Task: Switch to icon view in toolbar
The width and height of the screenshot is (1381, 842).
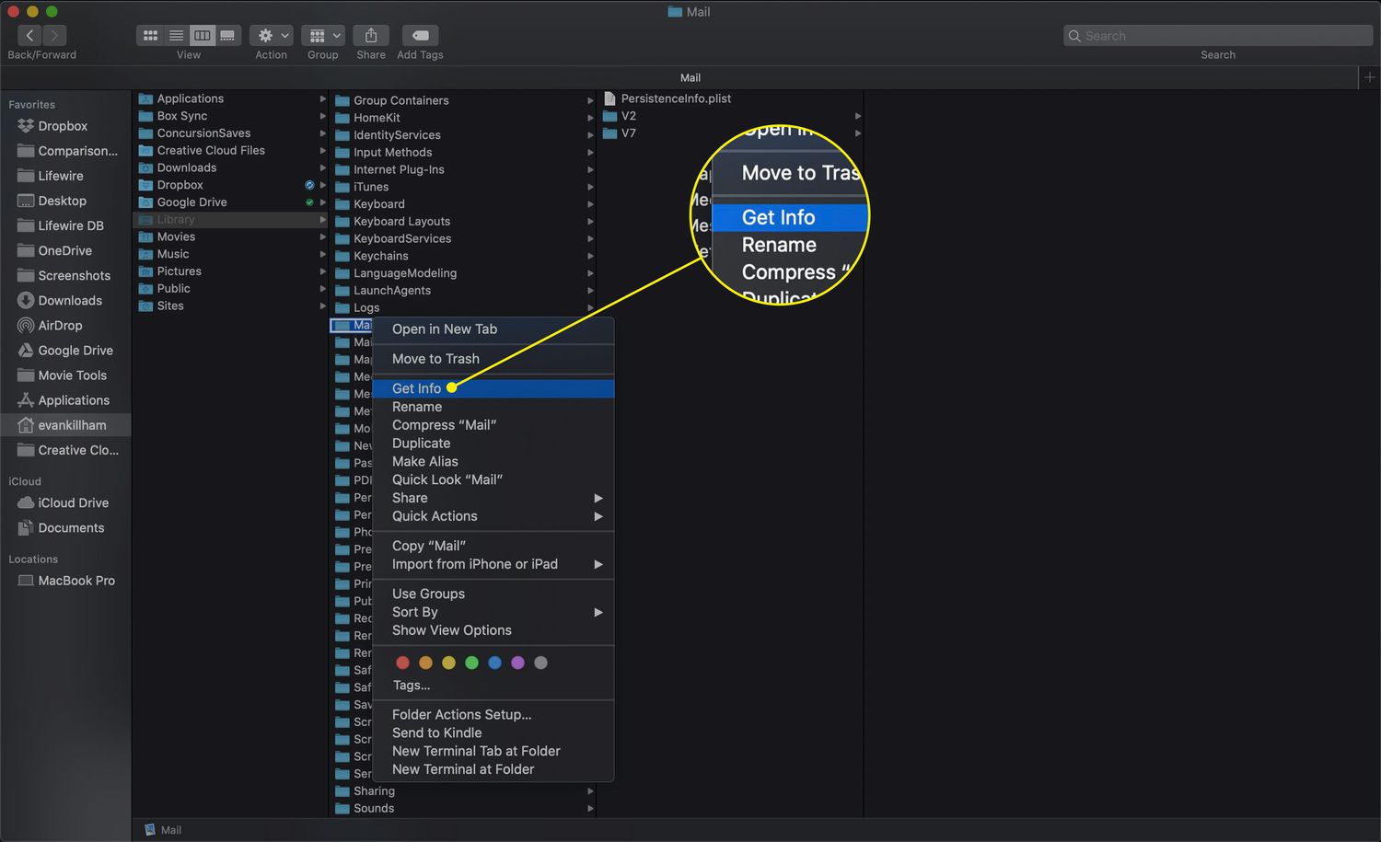Action: tap(150, 35)
